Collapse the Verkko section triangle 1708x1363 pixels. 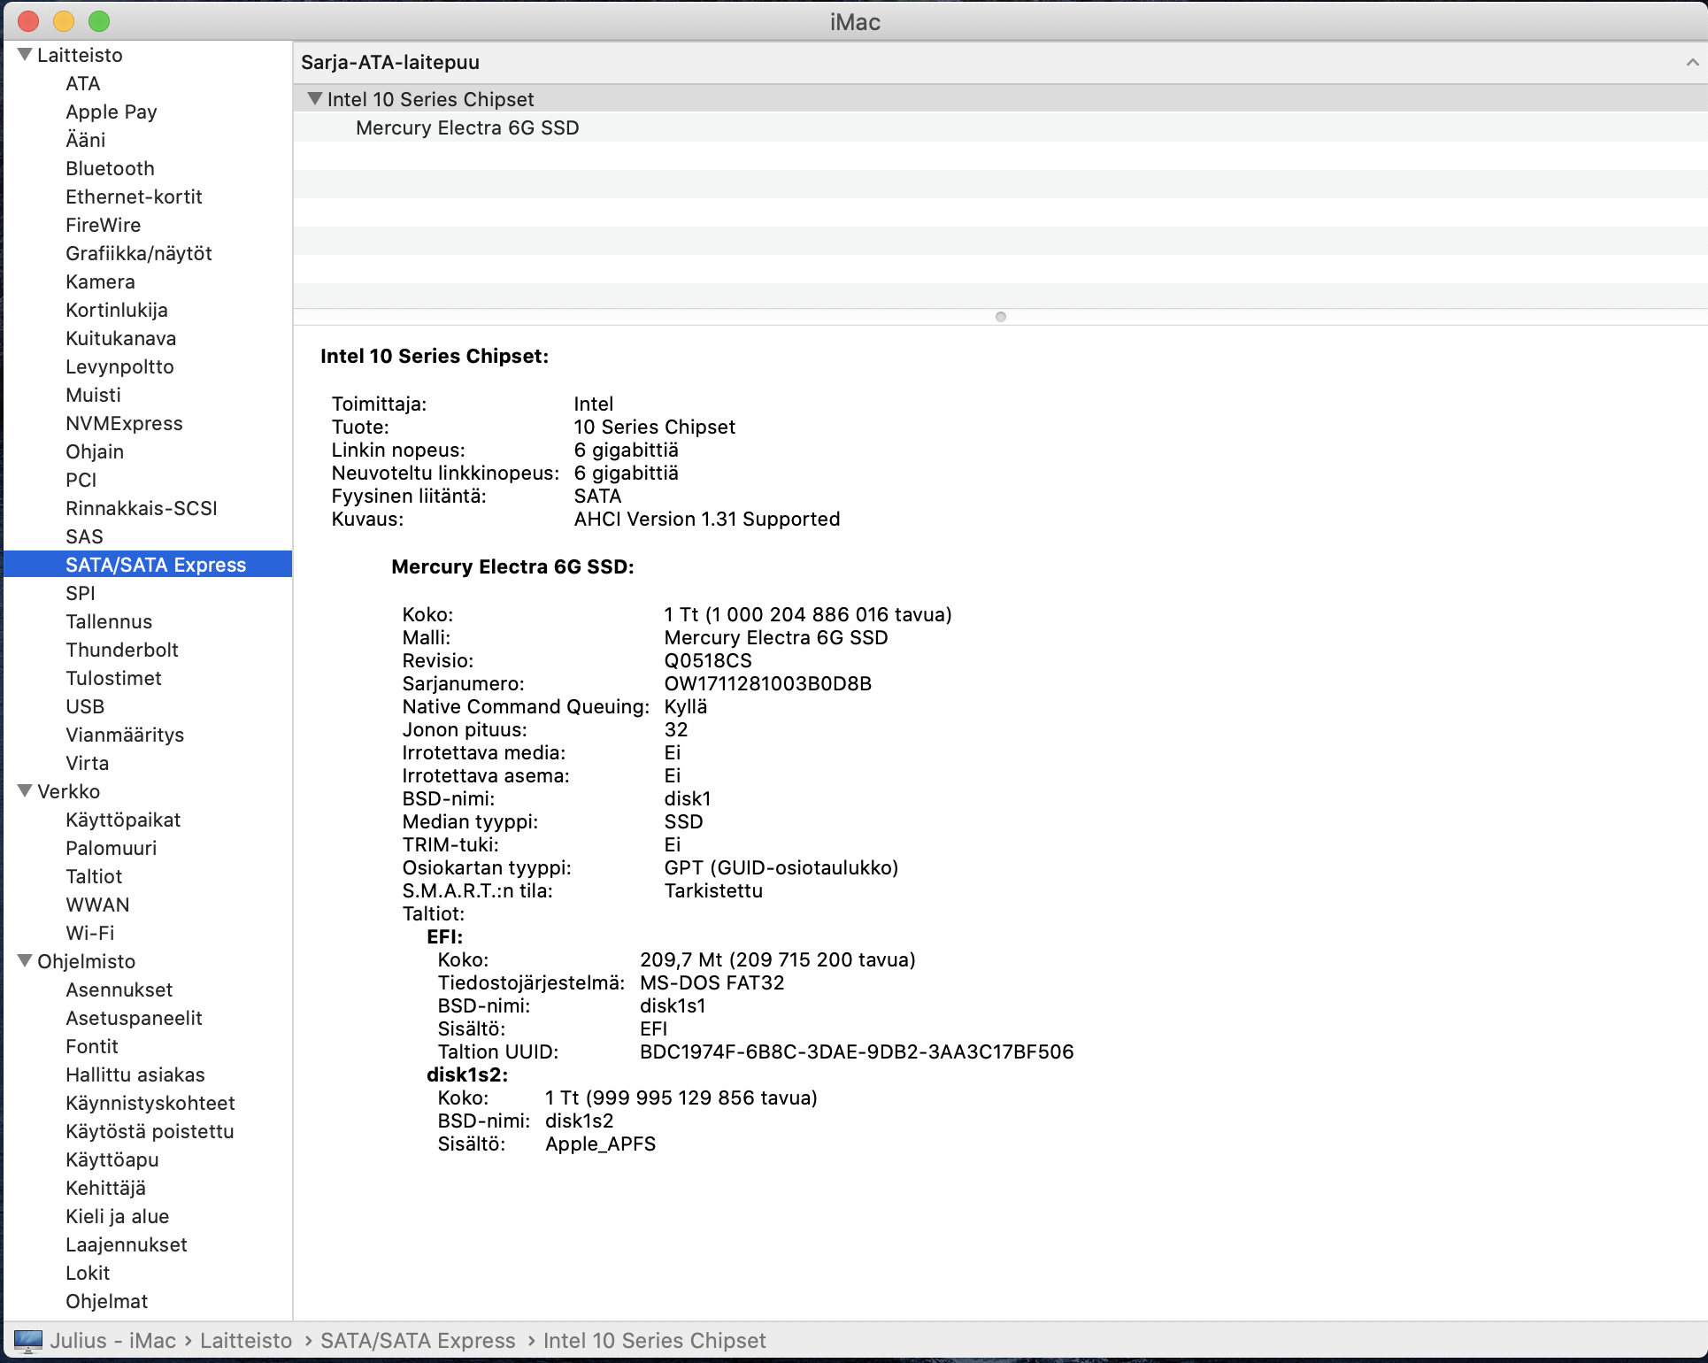pos(25,791)
